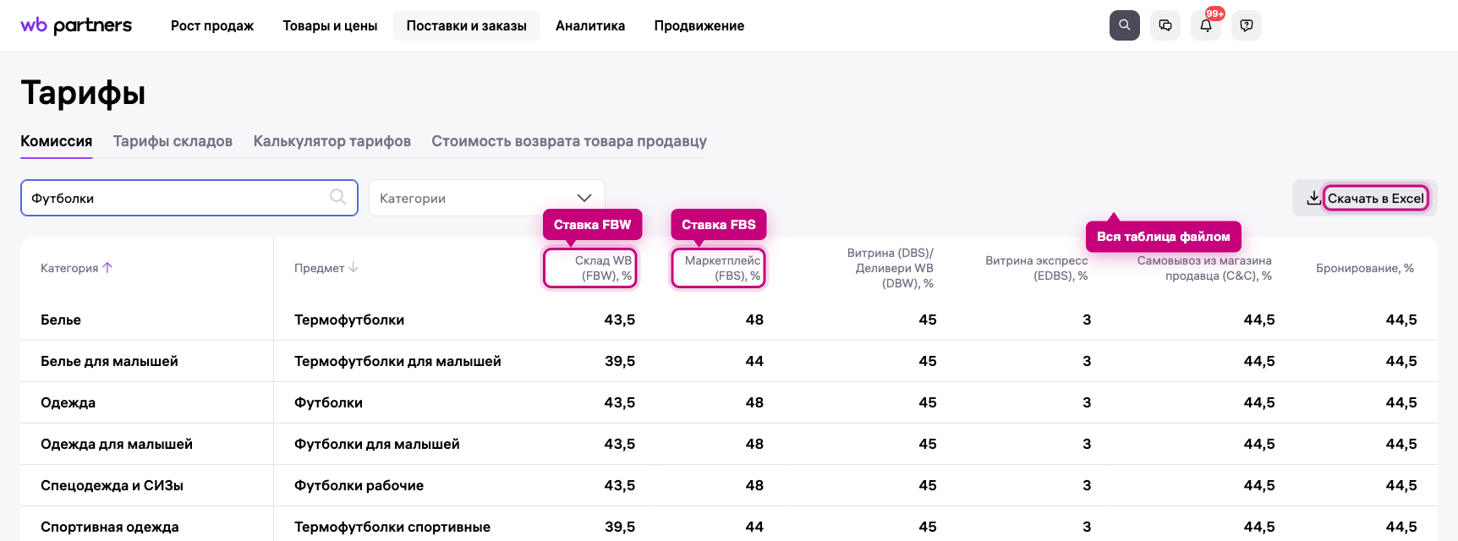Click the Предмет column header
Viewport: 1458px width, 541px height.
(319, 268)
